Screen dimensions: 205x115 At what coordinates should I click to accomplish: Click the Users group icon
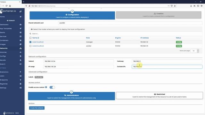[20, 76]
